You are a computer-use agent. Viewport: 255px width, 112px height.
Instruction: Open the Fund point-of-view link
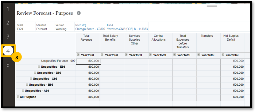click(110, 25)
